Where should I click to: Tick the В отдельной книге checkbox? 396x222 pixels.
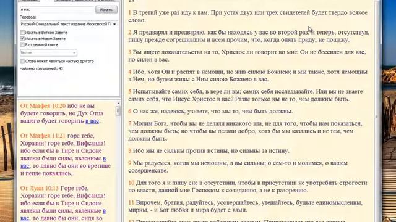(x=22, y=45)
